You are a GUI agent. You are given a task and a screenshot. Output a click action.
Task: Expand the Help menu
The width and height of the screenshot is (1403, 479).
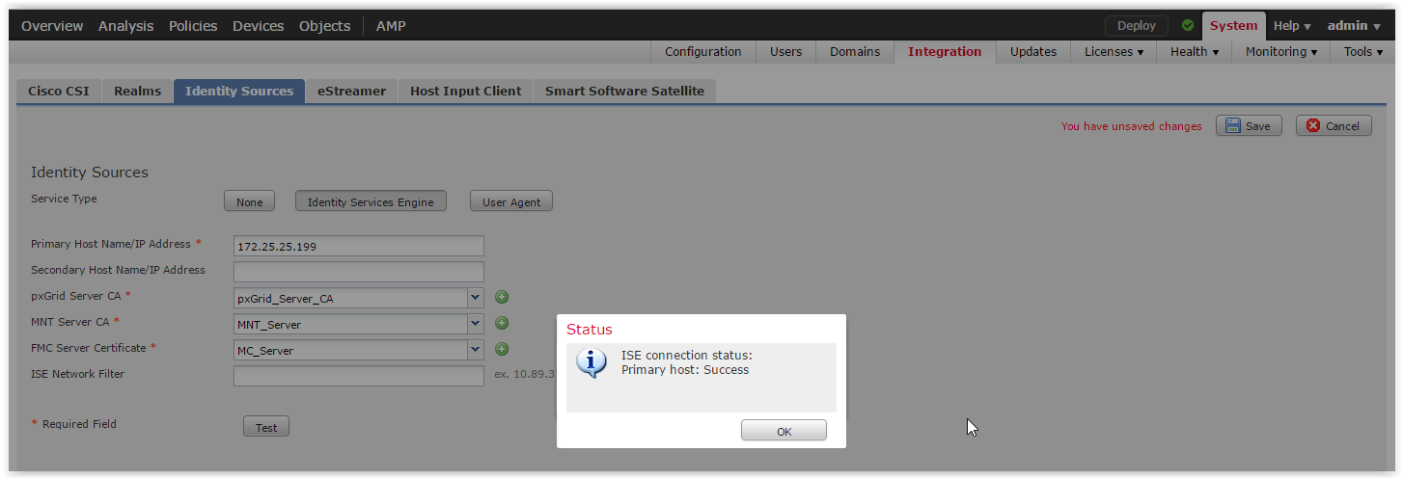1292,26
